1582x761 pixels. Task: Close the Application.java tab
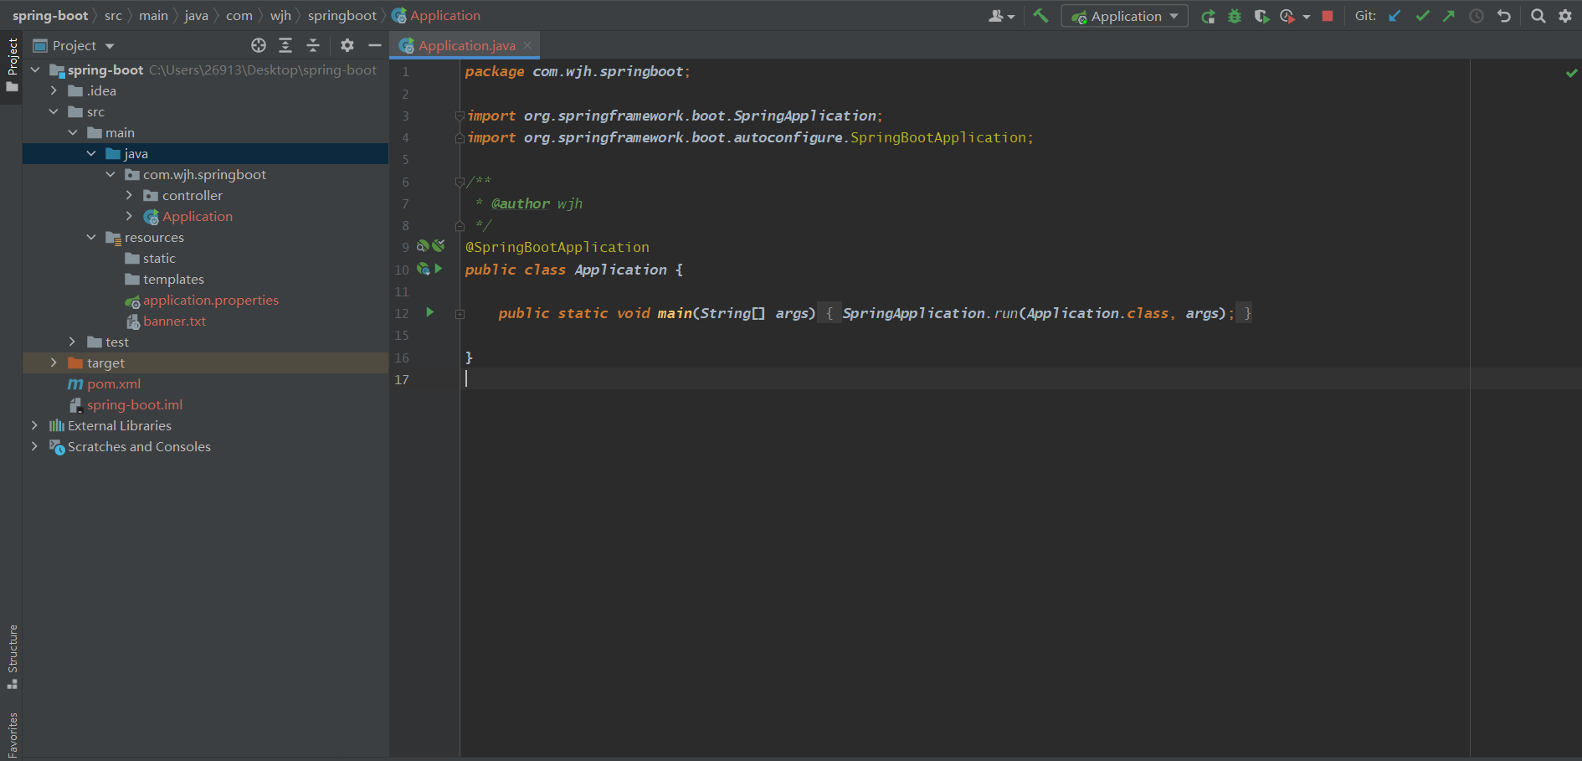(x=527, y=45)
